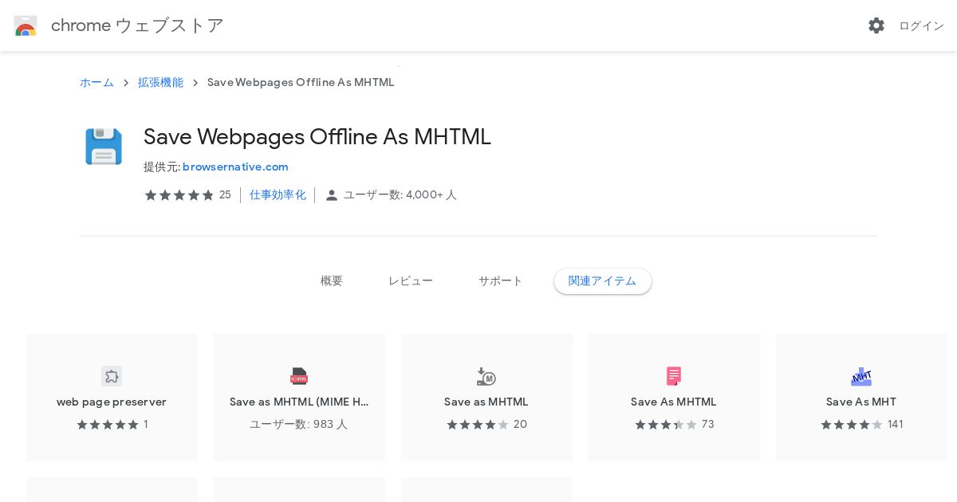Click the blue floppy disk extension icon
The image size is (957, 502).
point(104,147)
